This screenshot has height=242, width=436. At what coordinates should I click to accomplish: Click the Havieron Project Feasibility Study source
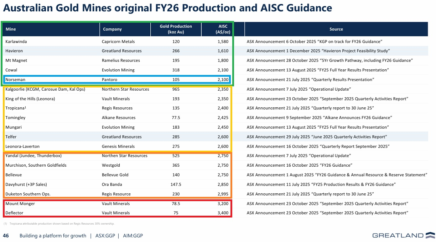pyautogui.click(x=318, y=51)
